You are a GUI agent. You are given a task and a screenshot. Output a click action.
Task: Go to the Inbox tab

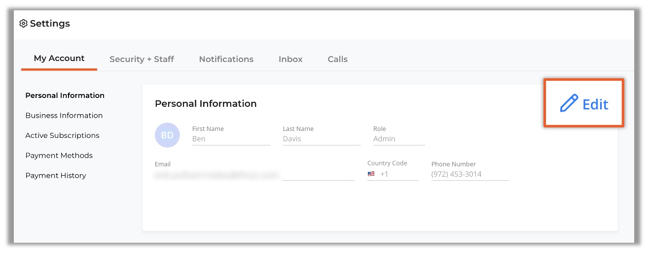click(290, 59)
